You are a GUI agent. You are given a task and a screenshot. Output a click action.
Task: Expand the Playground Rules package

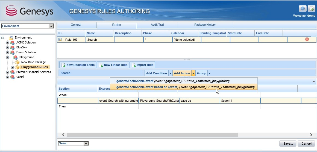pyautogui.click(x=12, y=67)
